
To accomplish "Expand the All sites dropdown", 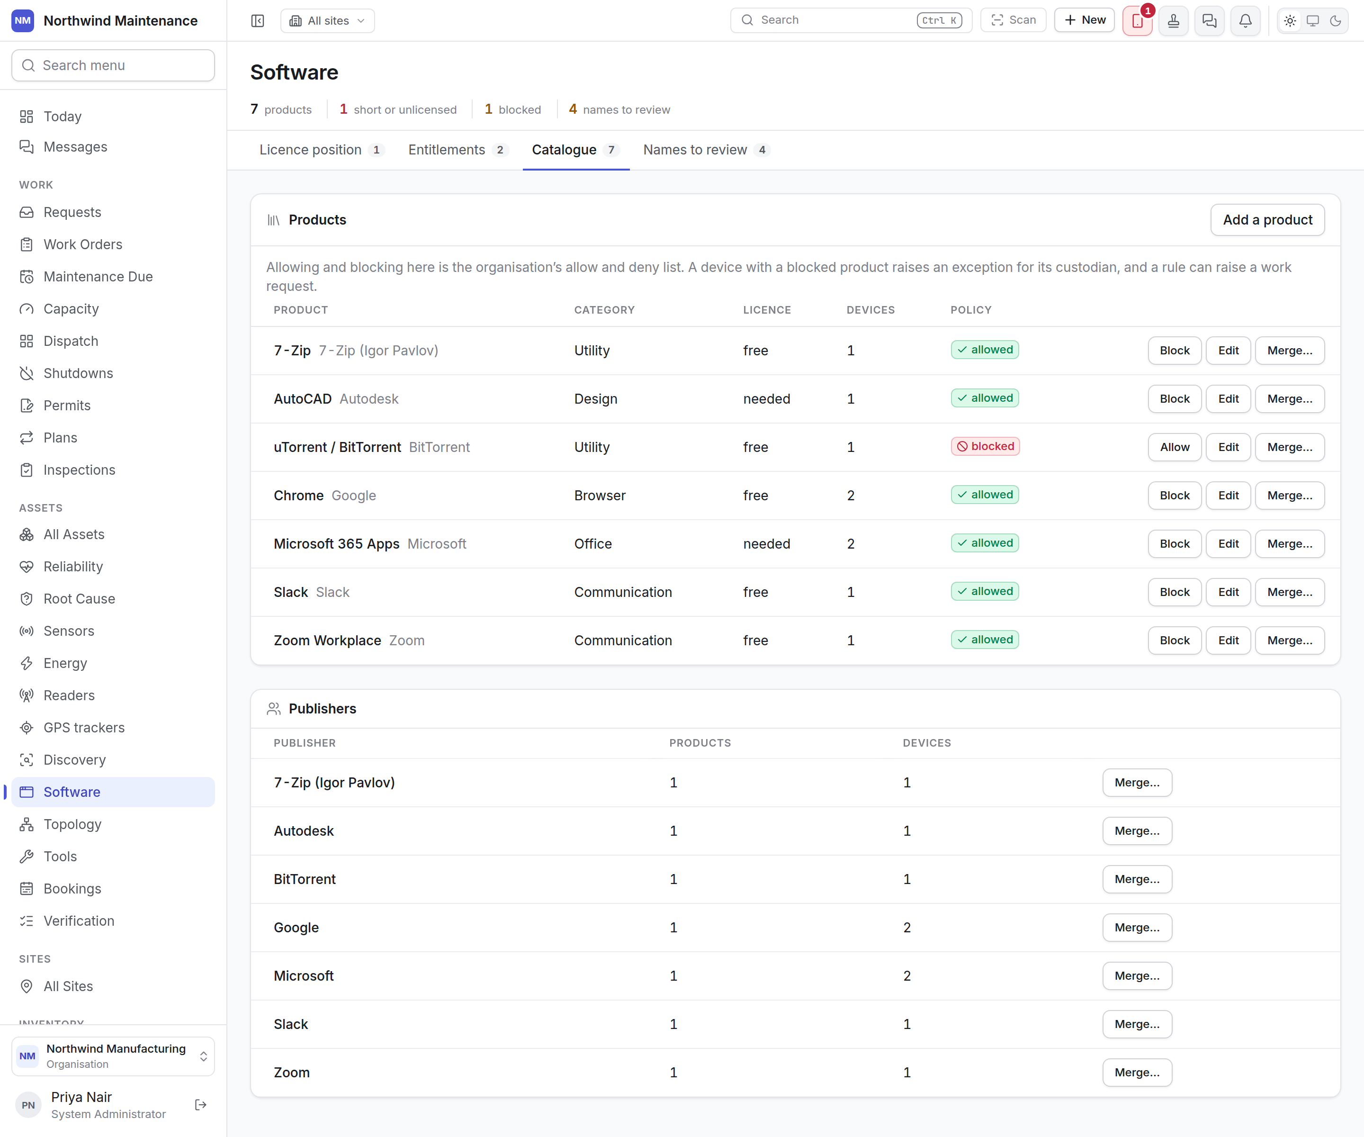I will [327, 21].
